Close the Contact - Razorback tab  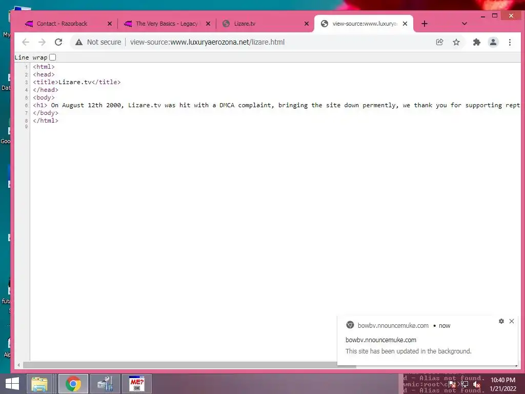pyautogui.click(x=110, y=24)
